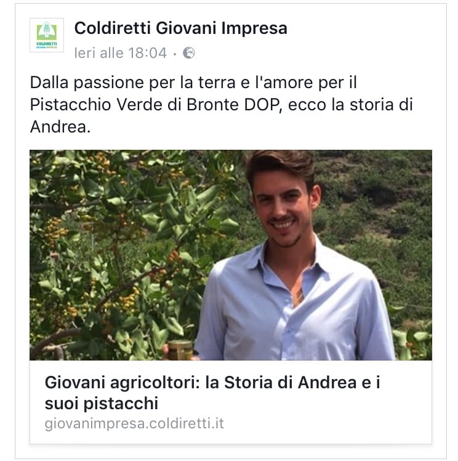Image resolution: width=458 pixels, height=461 pixels.
Task: Click the man's brown hair in the photo
Action: [x=280, y=165]
